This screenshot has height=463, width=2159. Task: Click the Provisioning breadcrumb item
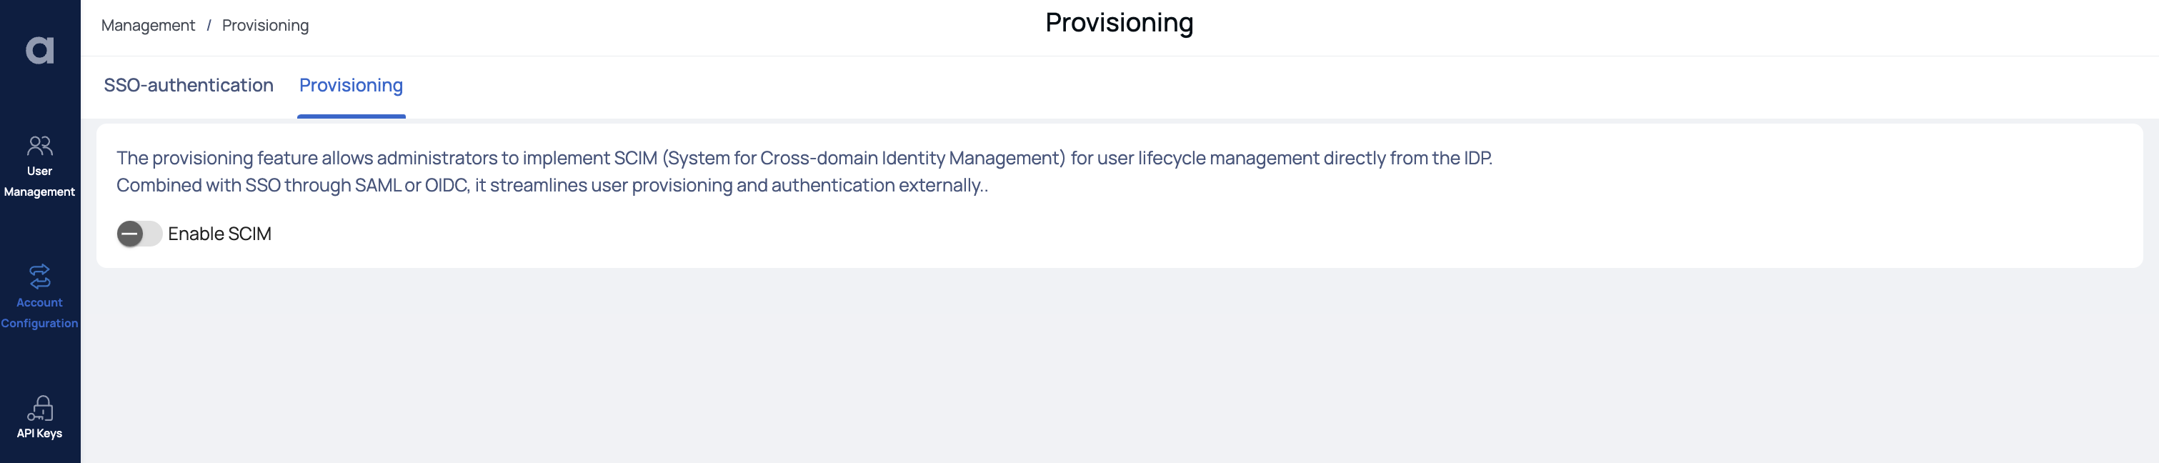coord(266,25)
